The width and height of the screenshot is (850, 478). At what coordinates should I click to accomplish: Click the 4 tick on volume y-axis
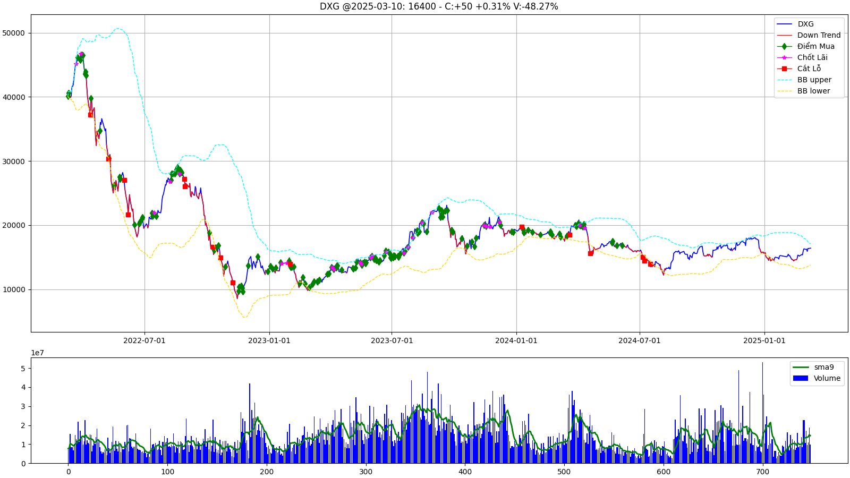[x=23, y=388]
